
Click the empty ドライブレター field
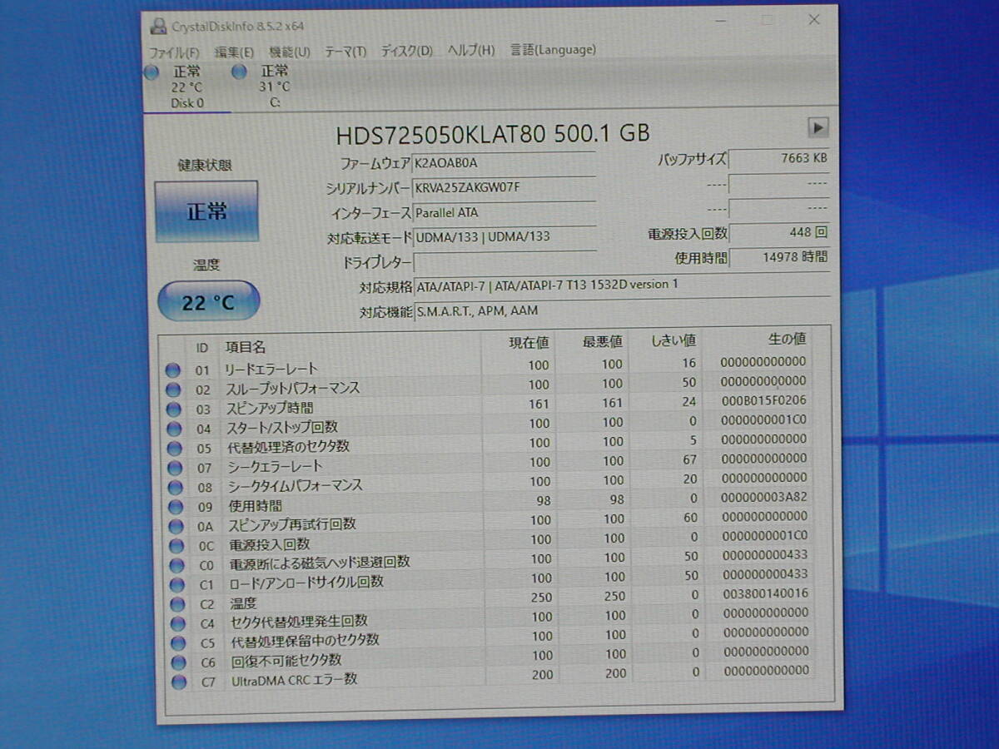pos(504,261)
